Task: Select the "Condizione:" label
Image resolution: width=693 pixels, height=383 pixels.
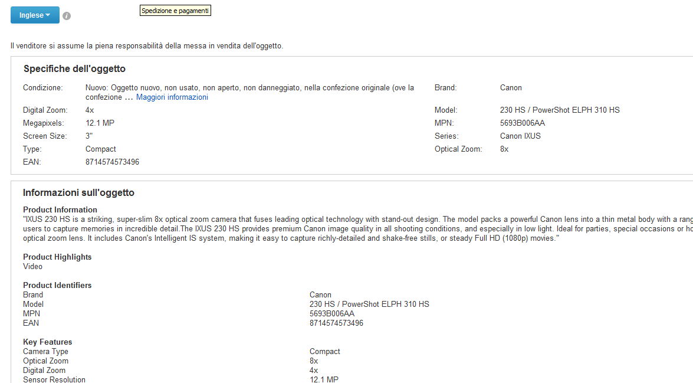Action: click(x=43, y=87)
